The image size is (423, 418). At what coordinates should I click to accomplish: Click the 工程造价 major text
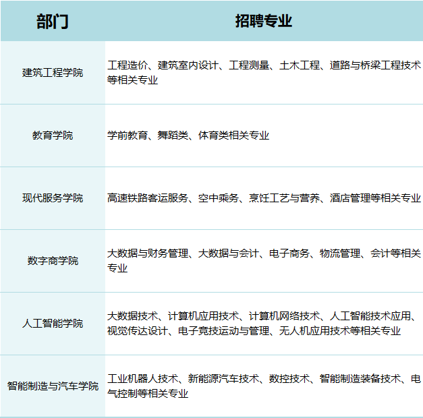tap(128, 66)
